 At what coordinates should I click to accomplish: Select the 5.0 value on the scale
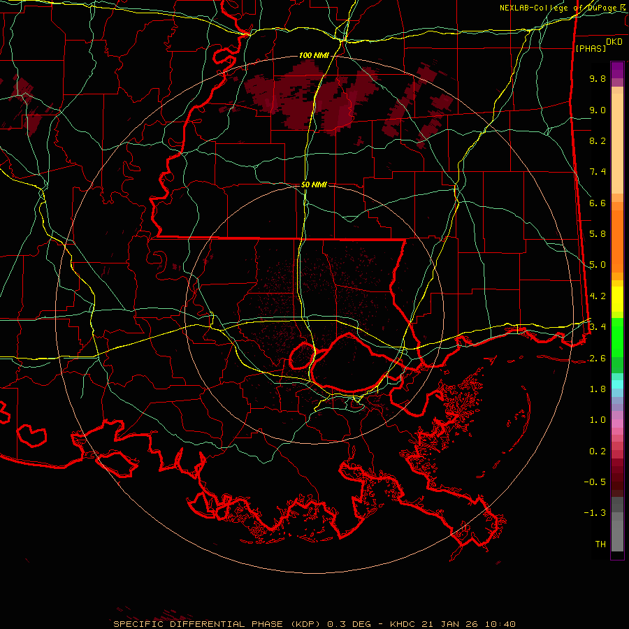[598, 265]
